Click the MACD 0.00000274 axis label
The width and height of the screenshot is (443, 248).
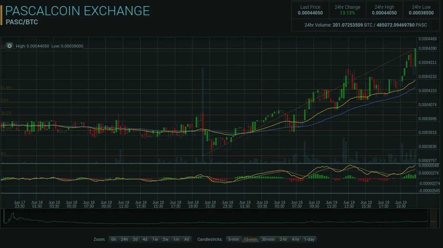(429, 173)
